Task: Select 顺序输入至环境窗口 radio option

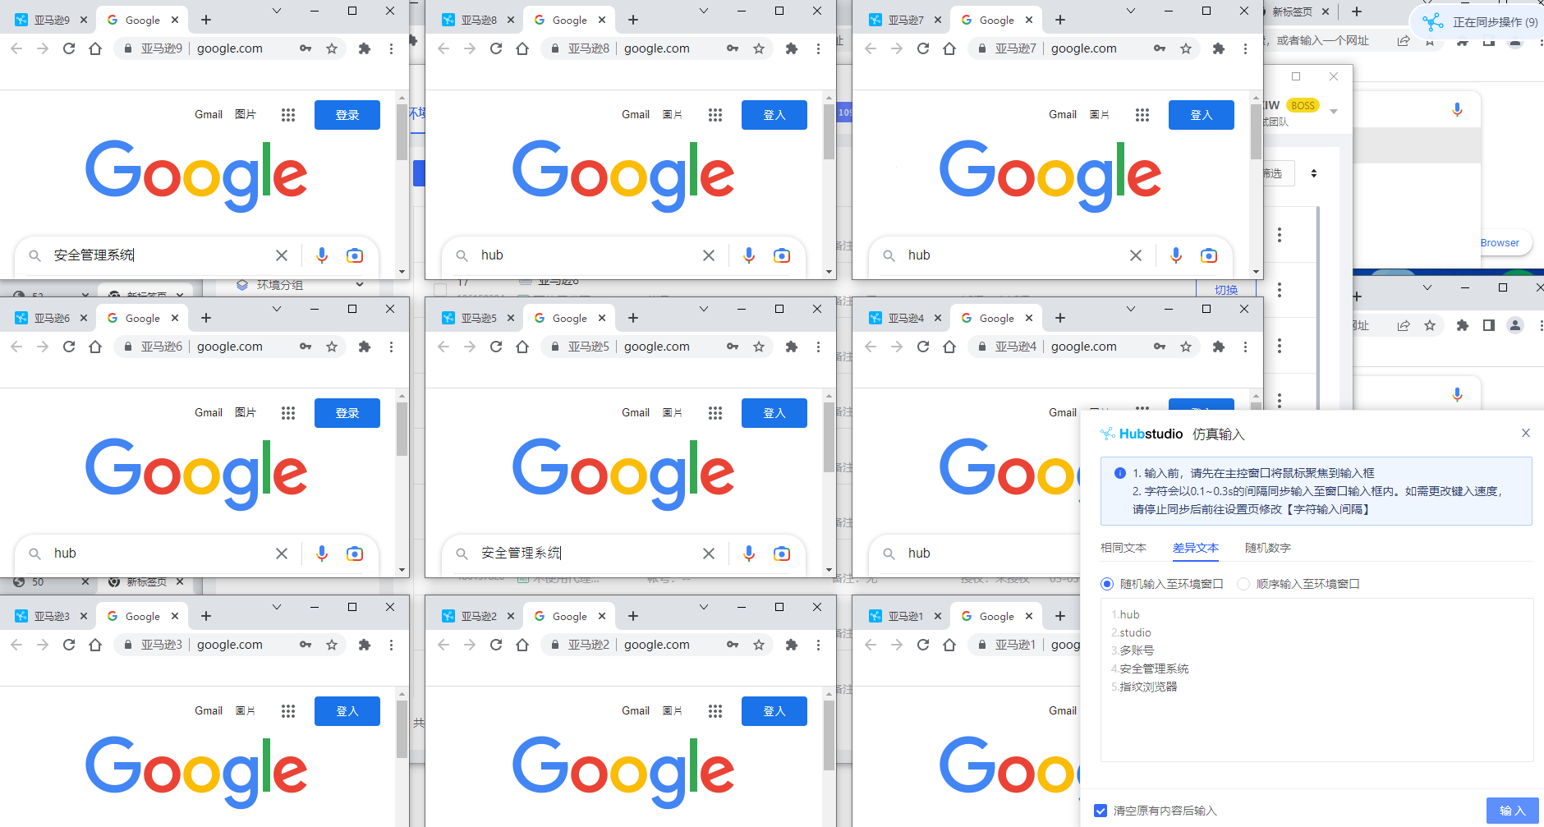Action: [1298, 584]
